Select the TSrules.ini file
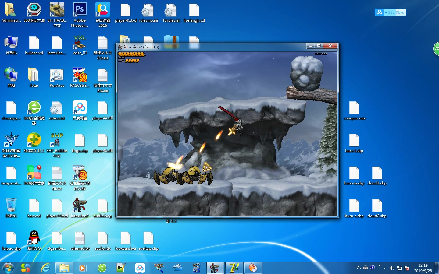Viewport: 439px width, 274px height. tap(171, 13)
